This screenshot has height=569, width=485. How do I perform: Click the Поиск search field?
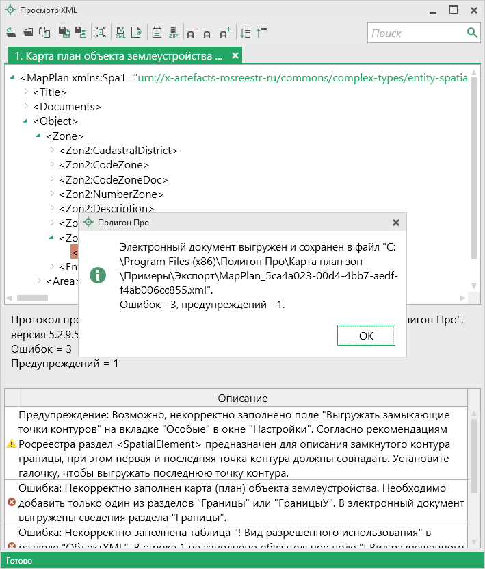point(417,33)
